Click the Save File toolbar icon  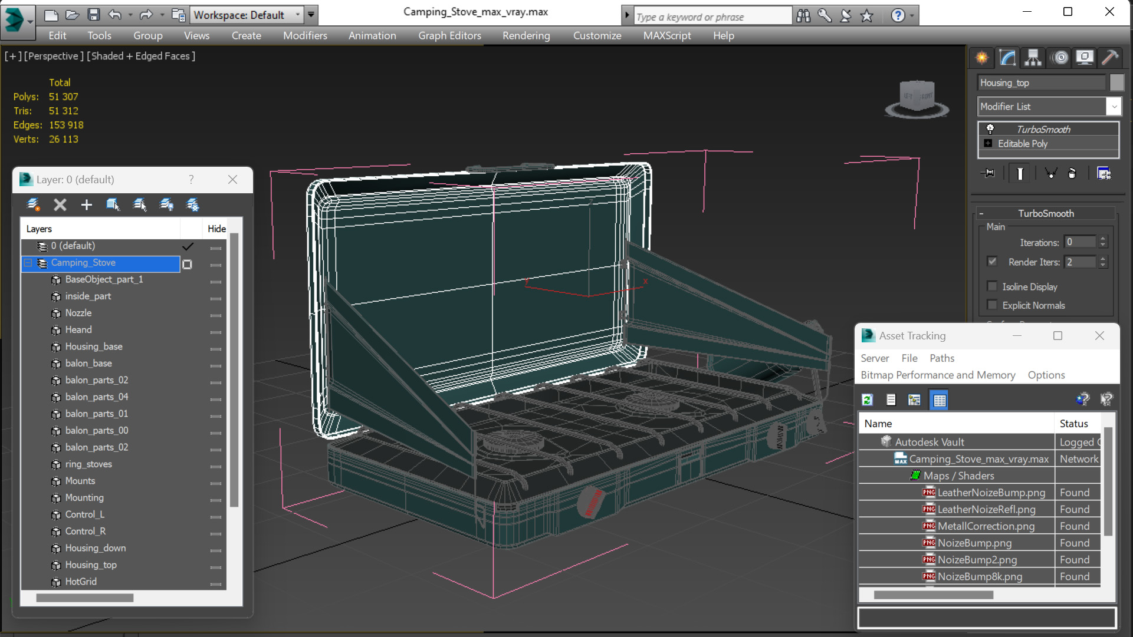click(94, 15)
